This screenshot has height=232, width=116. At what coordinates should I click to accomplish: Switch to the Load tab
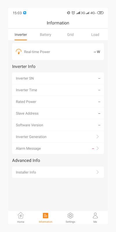95,35
